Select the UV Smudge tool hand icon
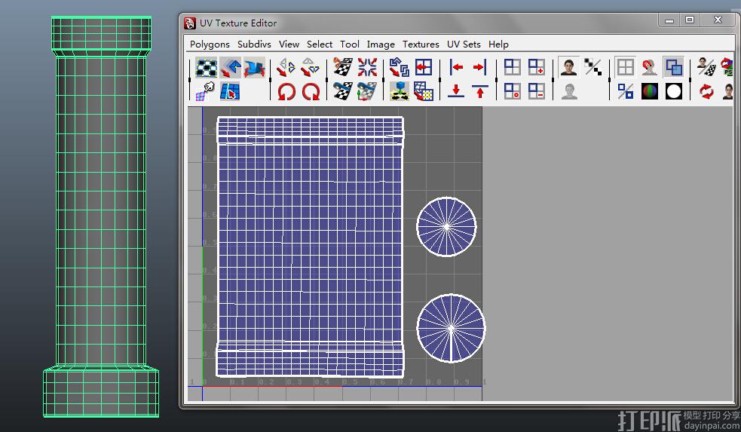This screenshot has height=432, width=741. point(207,91)
